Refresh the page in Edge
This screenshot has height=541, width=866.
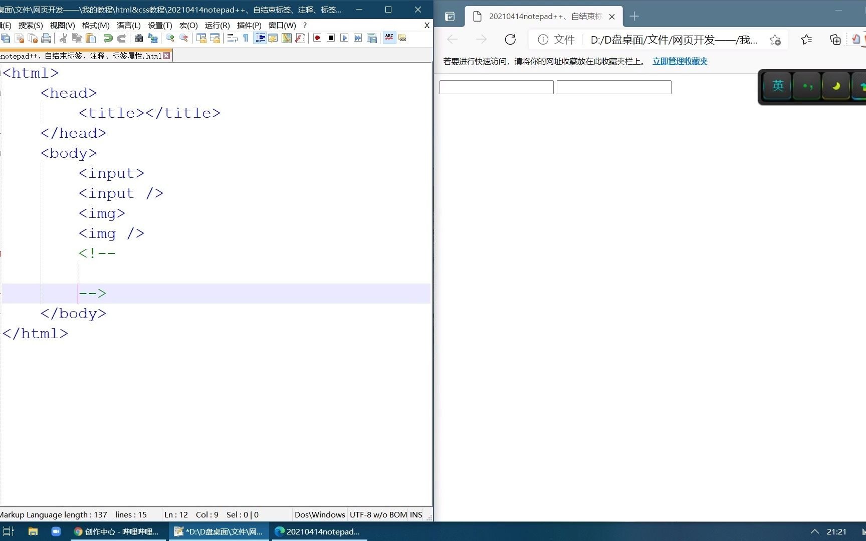tap(510, 40)
